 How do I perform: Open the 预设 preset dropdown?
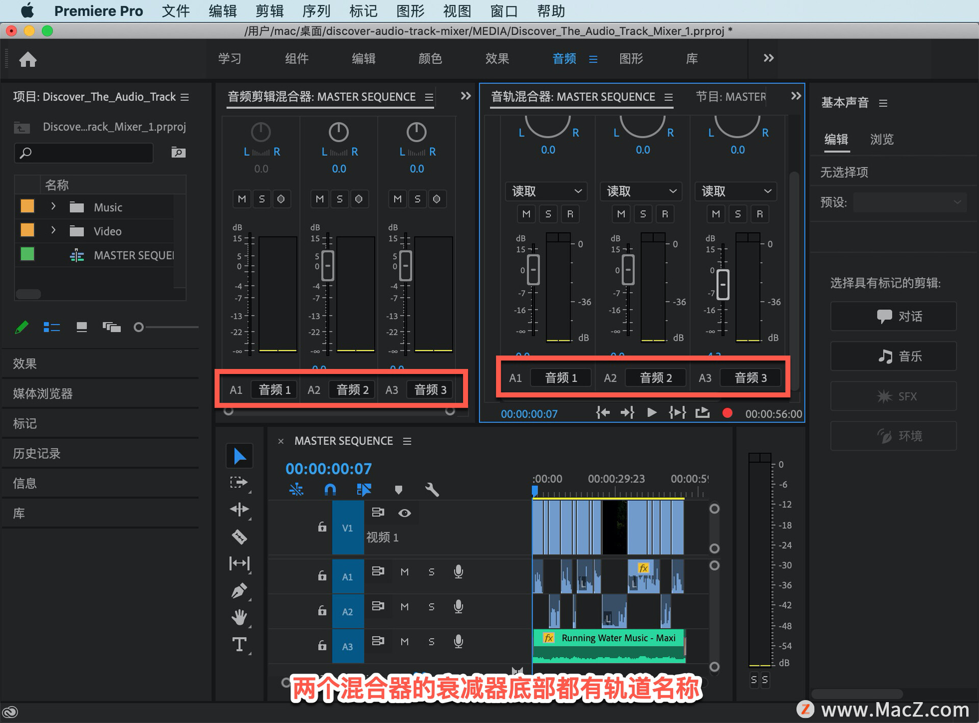909,202
